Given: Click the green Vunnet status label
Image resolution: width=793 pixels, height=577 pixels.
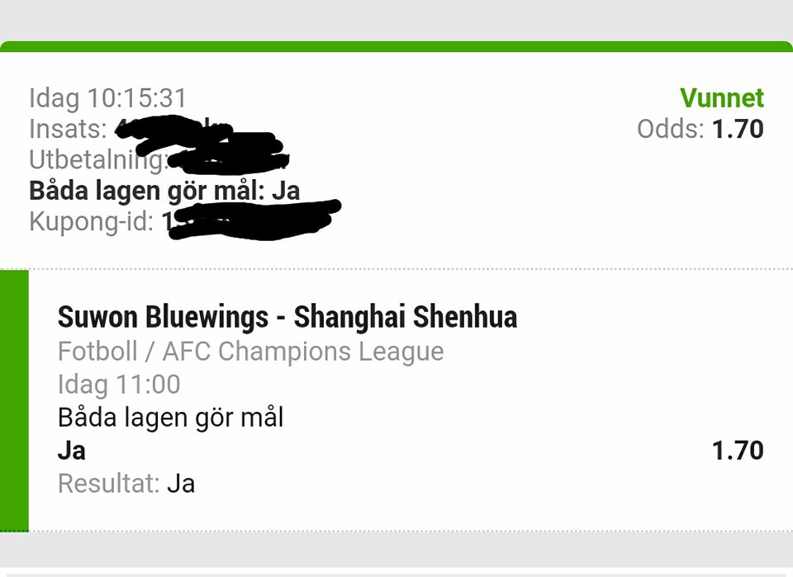Looking at the screenshot, I should click(722, 97).
